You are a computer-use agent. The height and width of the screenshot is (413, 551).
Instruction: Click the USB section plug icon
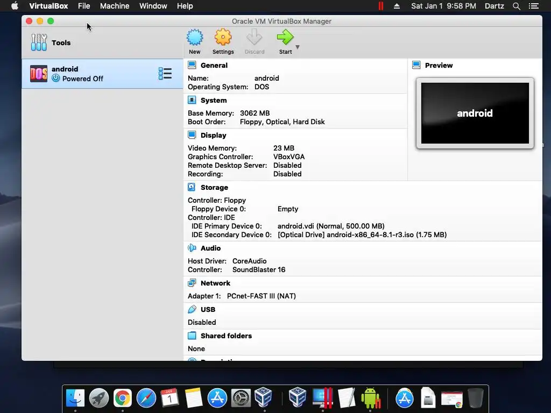pos(192,309)
